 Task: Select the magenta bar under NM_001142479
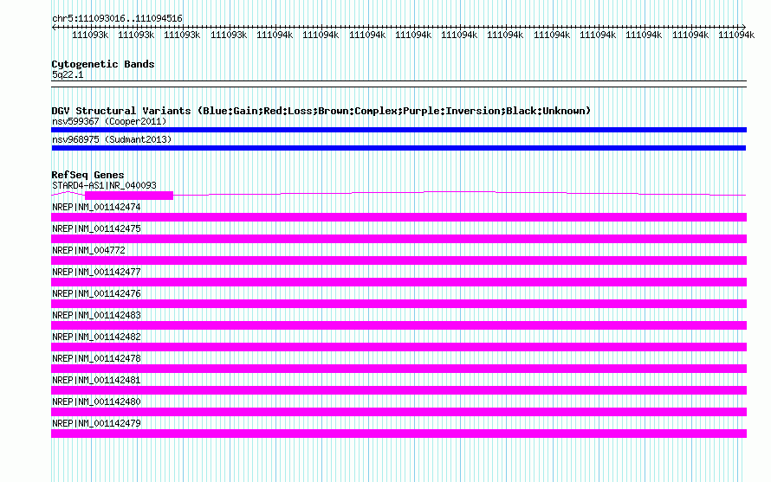coord(398,434)
